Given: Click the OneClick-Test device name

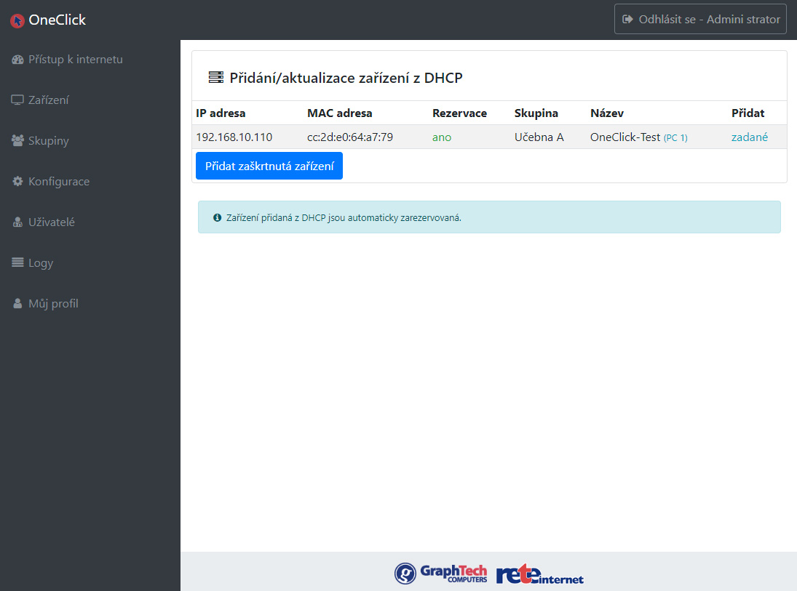Looking at the screenshot, I should (x=625, y=137).
